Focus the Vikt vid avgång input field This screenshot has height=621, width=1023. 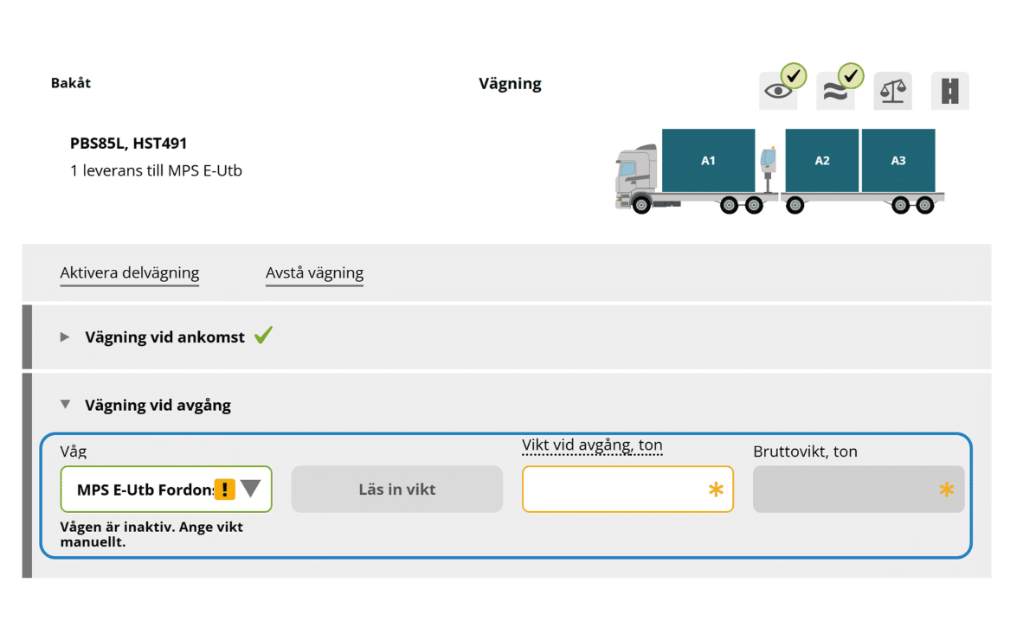point(627,490)
